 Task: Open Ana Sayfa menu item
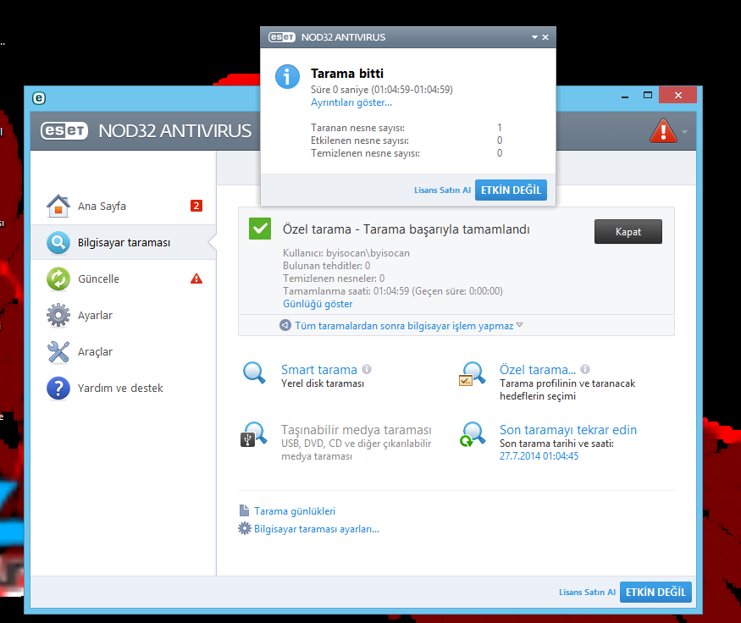pos(124,206)
